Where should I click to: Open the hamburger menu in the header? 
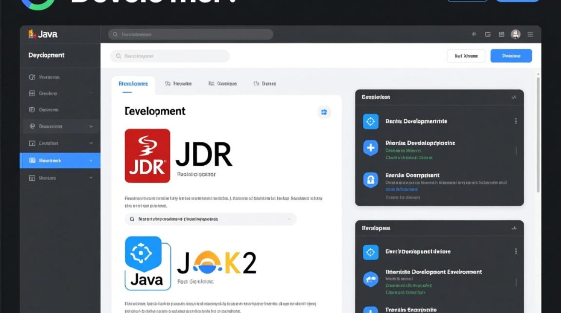click(x=530, y=34)
